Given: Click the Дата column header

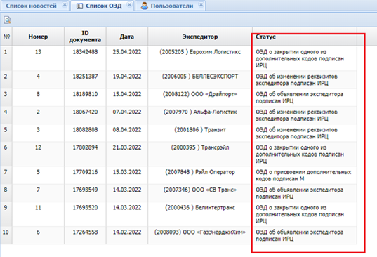Looking at the screenshot, I should click(127, 37).
